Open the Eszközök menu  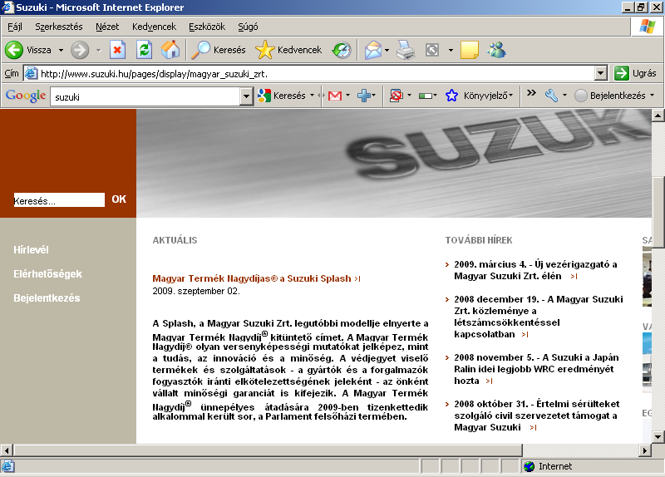(207, 27)
